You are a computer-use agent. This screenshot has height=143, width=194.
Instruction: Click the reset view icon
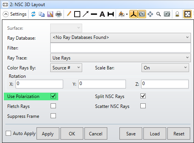167,14
